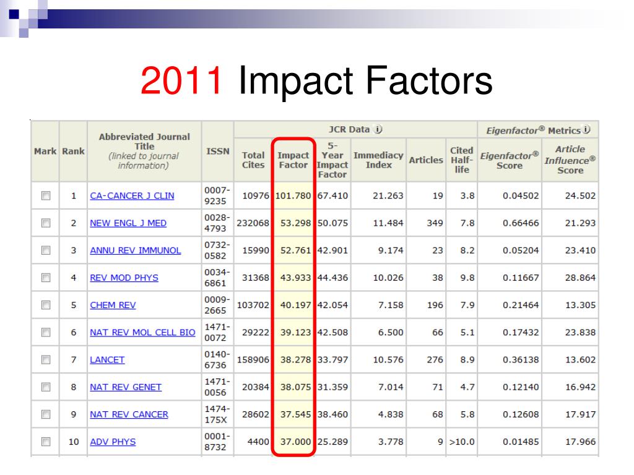The width and height of the screenshot is (634, 475).
Task: Select impact factor value 40.197
Action: 295,305
